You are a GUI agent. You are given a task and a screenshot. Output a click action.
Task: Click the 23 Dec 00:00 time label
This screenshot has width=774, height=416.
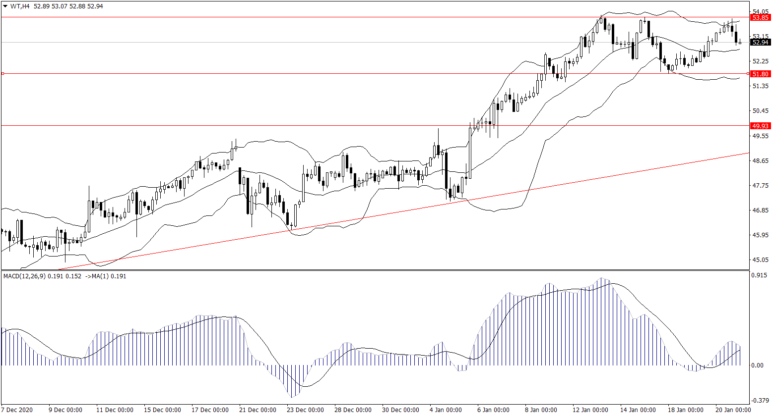(305, 410)
